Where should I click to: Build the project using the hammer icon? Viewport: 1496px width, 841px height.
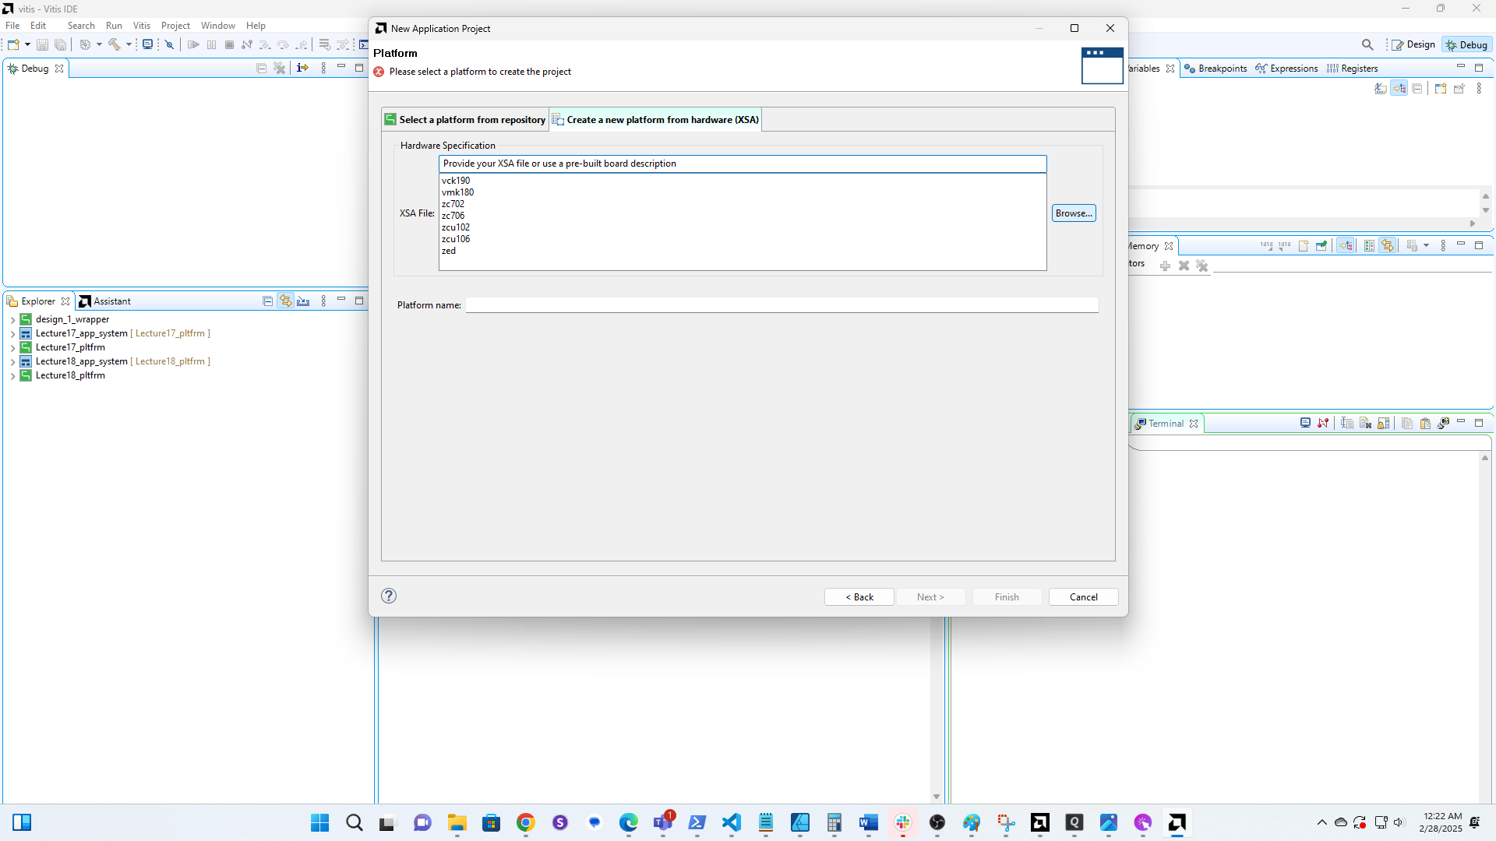[113, 44]
